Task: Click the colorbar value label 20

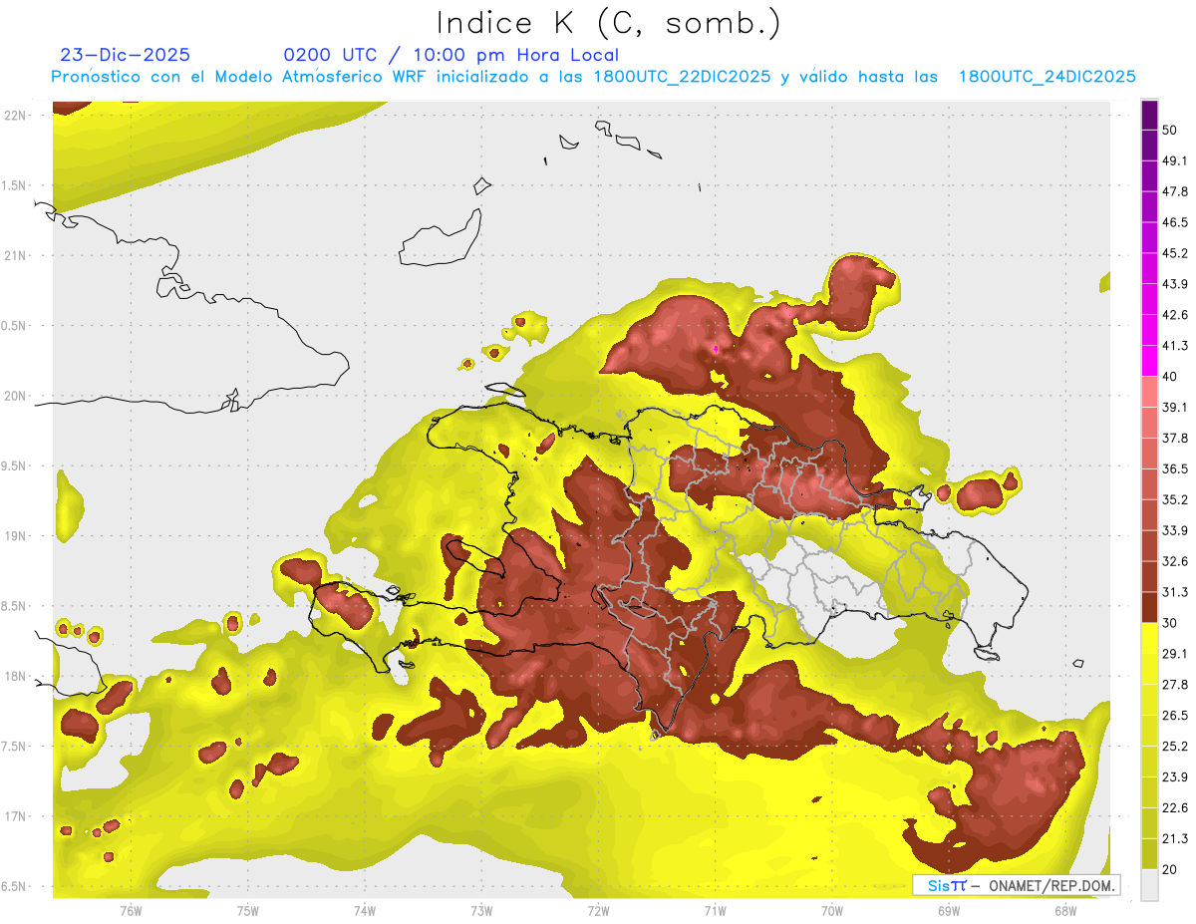Action: 1171,869
